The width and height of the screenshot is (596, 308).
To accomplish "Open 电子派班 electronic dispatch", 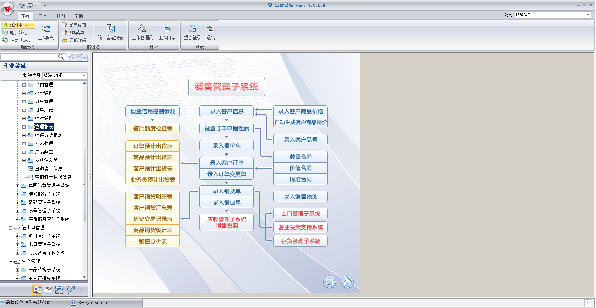I will point(18,33).
